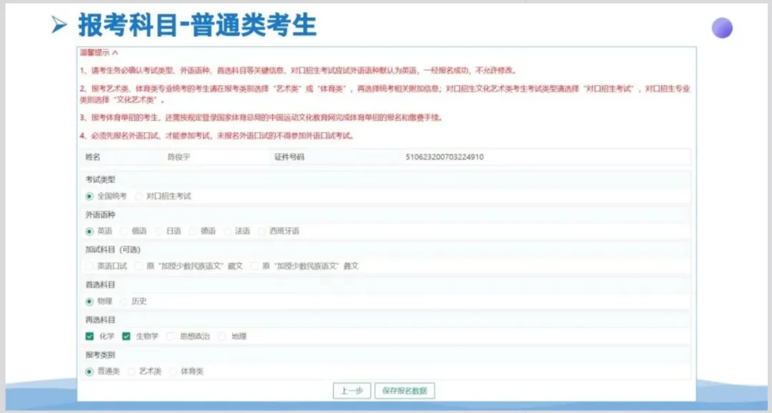Select 艺术类 application category
The image size is (772, 413).
[x=132, y=372]
